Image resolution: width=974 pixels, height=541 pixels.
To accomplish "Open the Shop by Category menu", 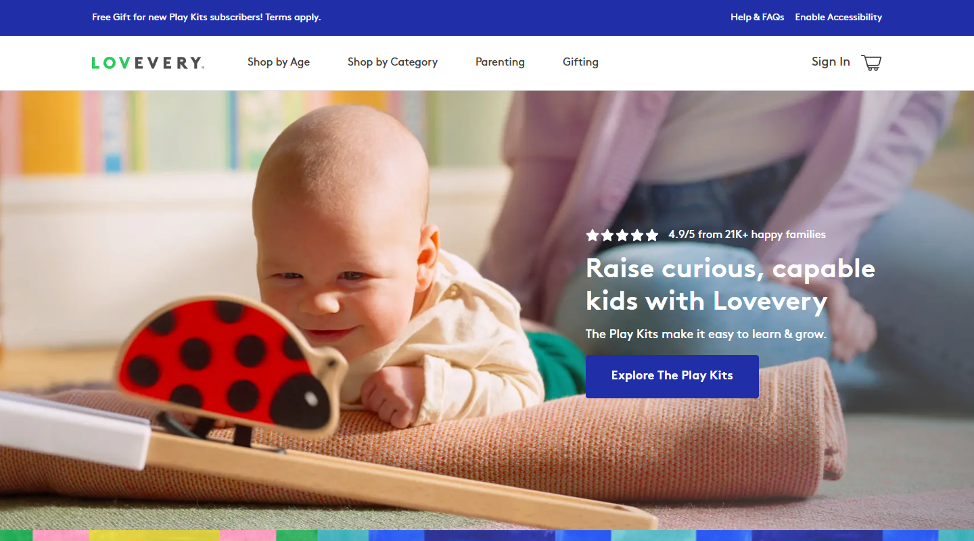I will (x=392, y=62).
